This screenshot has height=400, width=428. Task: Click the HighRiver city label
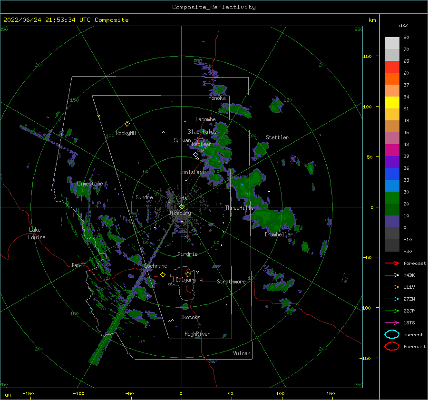pyautogui.click(x=197, y=334)
